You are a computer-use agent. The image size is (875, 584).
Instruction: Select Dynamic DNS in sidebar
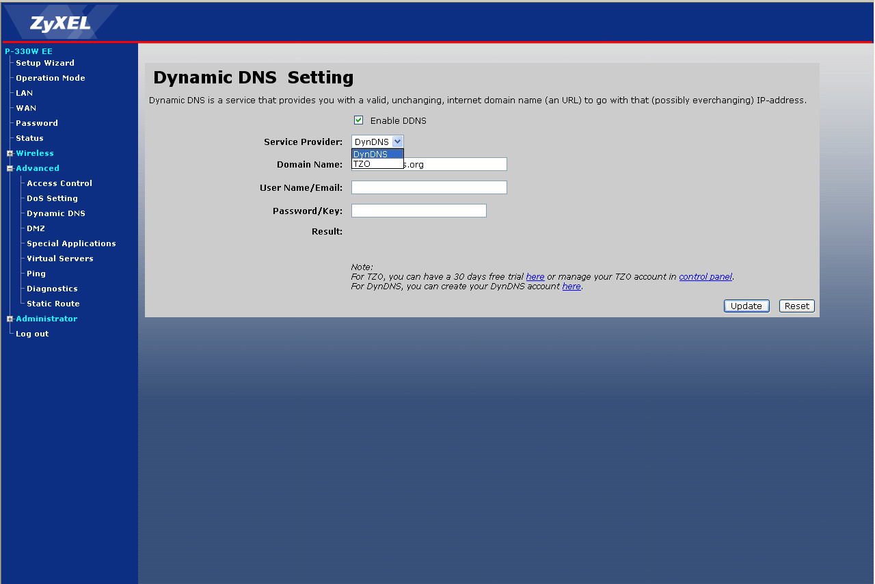(56, 213)
